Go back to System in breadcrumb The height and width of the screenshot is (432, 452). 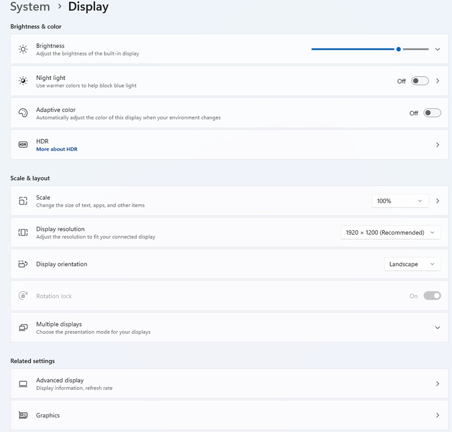[x=30, y=7]
